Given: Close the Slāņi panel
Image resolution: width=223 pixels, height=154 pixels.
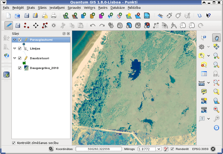Looking at the screenshot, I should [x=68, y=33].
